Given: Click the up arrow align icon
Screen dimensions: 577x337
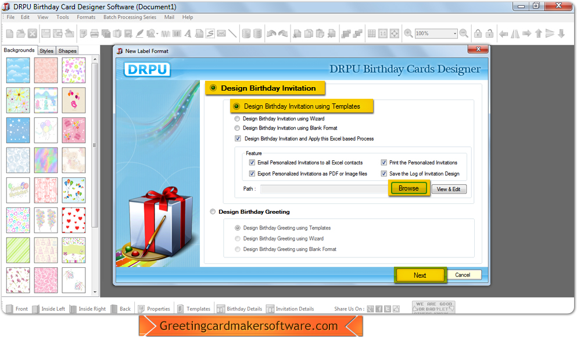Looking at the screenshot, I should pyautogui.click(x=539, y=34).
